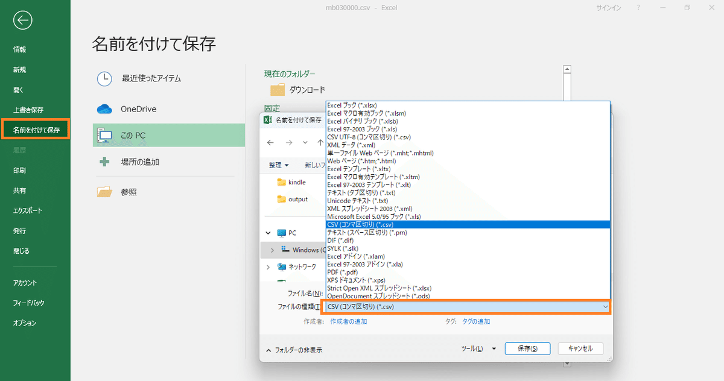Image resolution: width=724 pixels, height=381 pixels.
Task: Open the 開く backstage page
Action: [18, 90]
